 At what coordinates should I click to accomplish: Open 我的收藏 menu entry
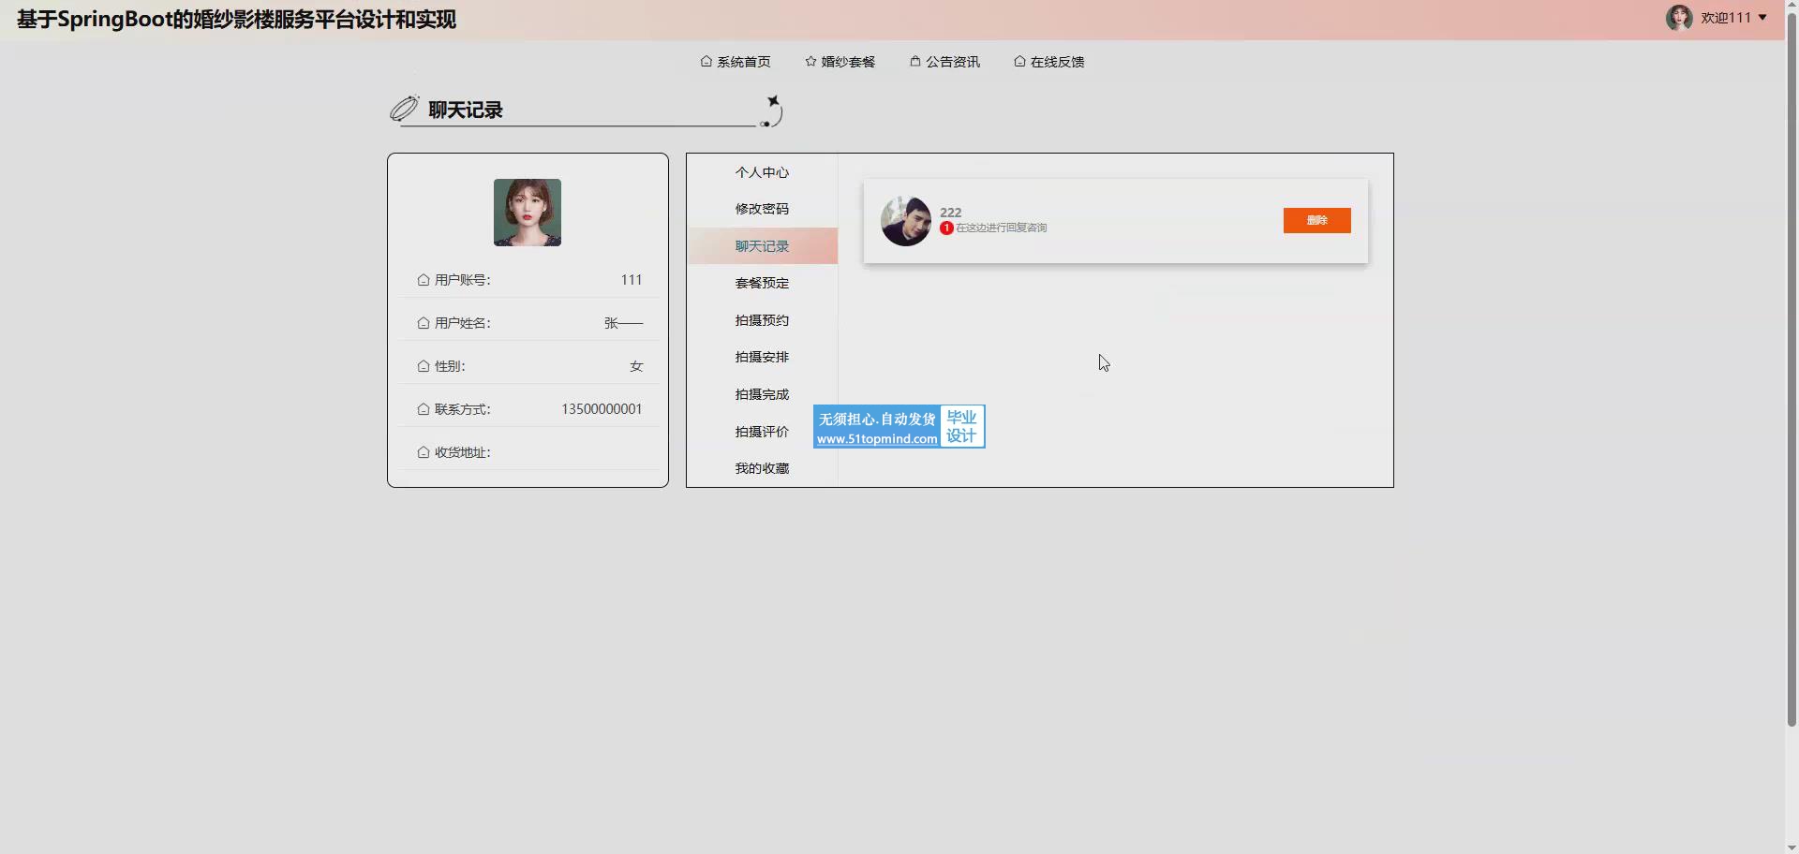click(x=762, y=468)
